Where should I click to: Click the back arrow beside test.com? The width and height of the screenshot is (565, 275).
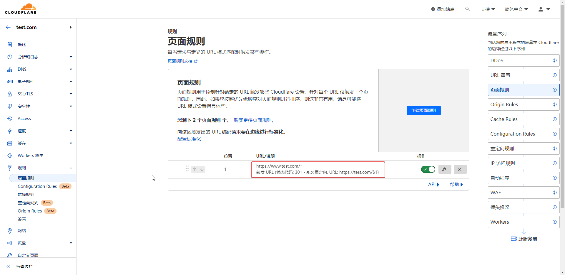[x=8, y=27]
